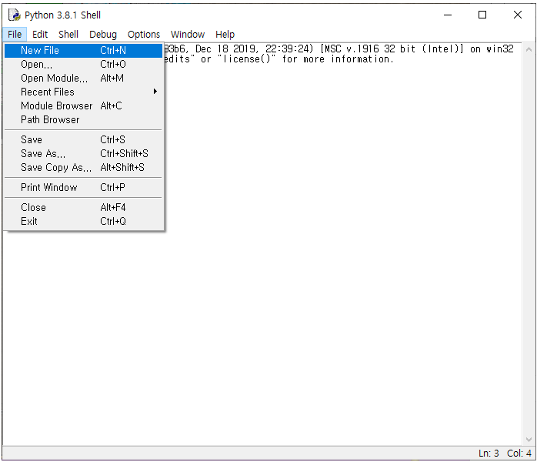The width and height of the screenshot is (537, 462).
Task: Click the Col: 4 status indicator
Action: (519, 454)
